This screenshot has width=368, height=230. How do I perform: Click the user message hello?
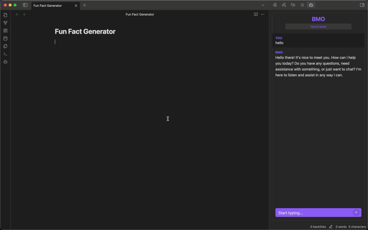tap(279, 43)
